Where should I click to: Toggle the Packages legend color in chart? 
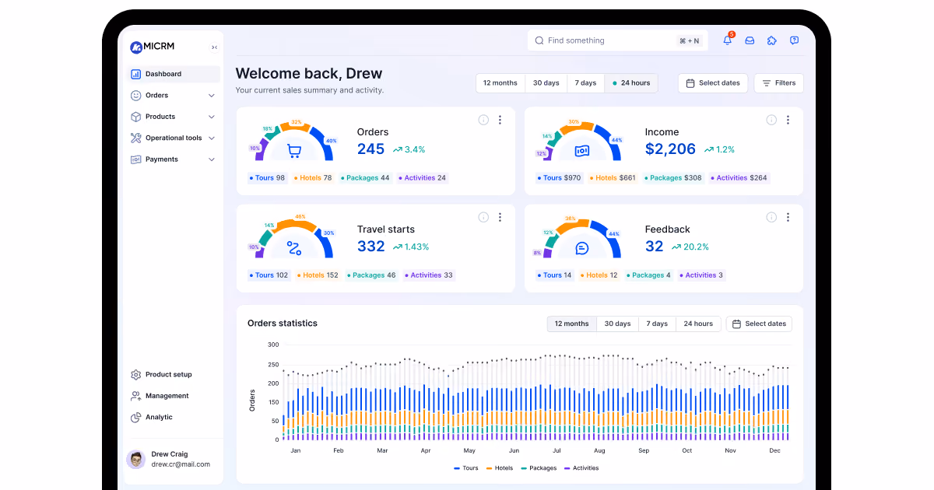pyautogui.click(x=524, y=468)
